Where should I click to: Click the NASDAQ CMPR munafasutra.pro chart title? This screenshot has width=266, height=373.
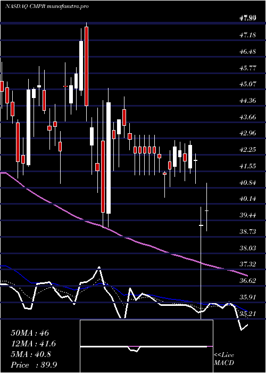(x=47, y=6)
